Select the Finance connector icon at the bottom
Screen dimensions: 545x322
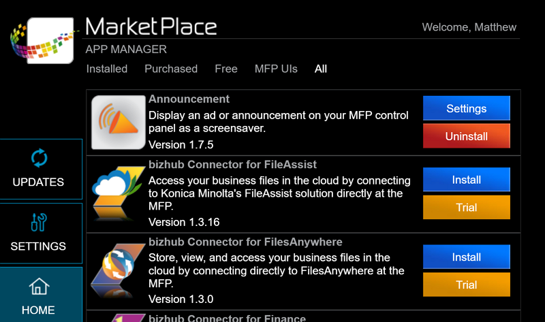tap(127, 318)
